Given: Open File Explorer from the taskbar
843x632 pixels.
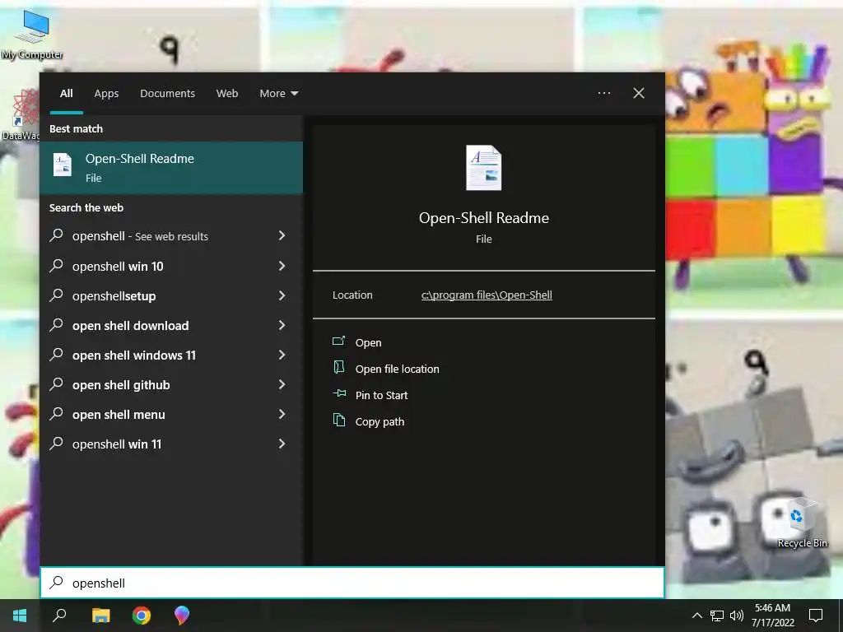Looking at the screenshot, I should (x=100, y=616).
